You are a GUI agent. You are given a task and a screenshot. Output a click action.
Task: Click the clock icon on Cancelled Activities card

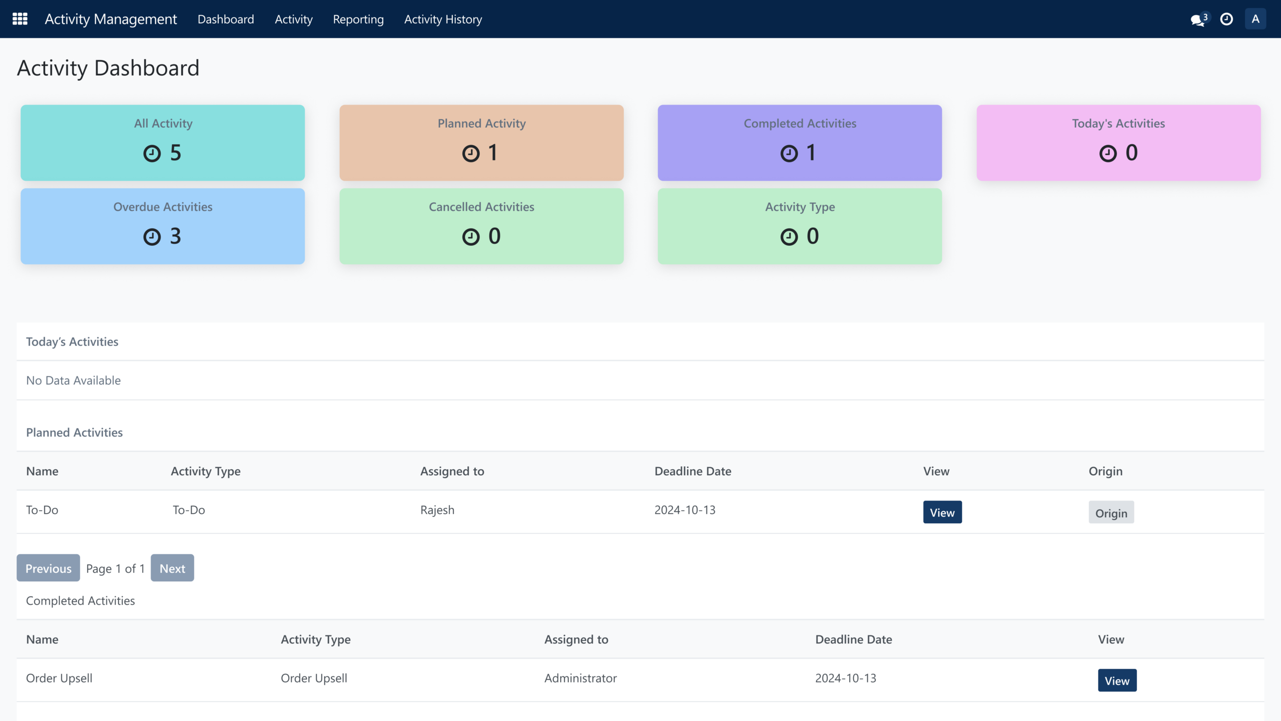coord(471,235)
